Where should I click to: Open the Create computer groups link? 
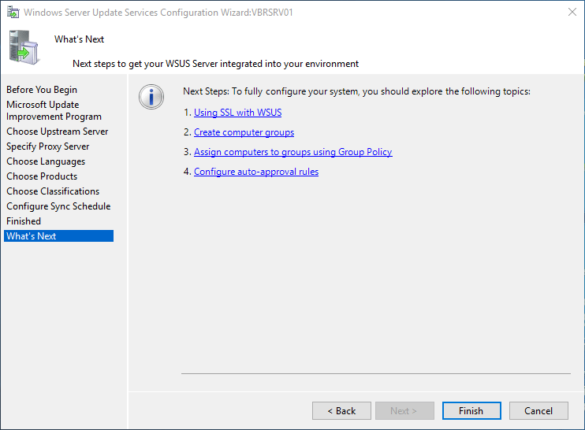[x=244, y=132]
